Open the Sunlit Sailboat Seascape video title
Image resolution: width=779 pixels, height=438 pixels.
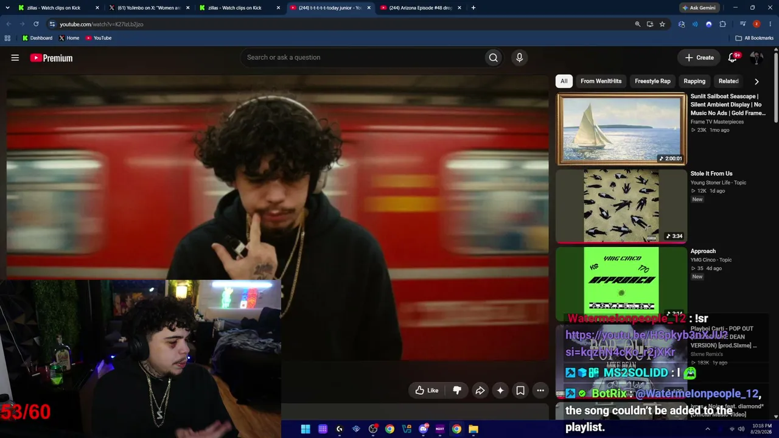pyautogui.click(x=728, y=105)
